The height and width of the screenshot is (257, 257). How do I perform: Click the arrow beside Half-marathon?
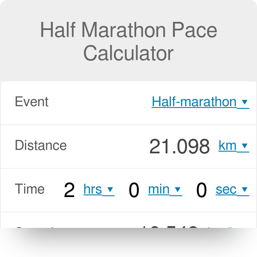245,102
